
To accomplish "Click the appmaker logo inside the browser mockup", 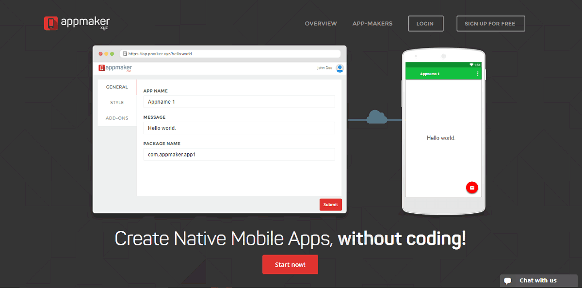I will [x=114, y=68].
